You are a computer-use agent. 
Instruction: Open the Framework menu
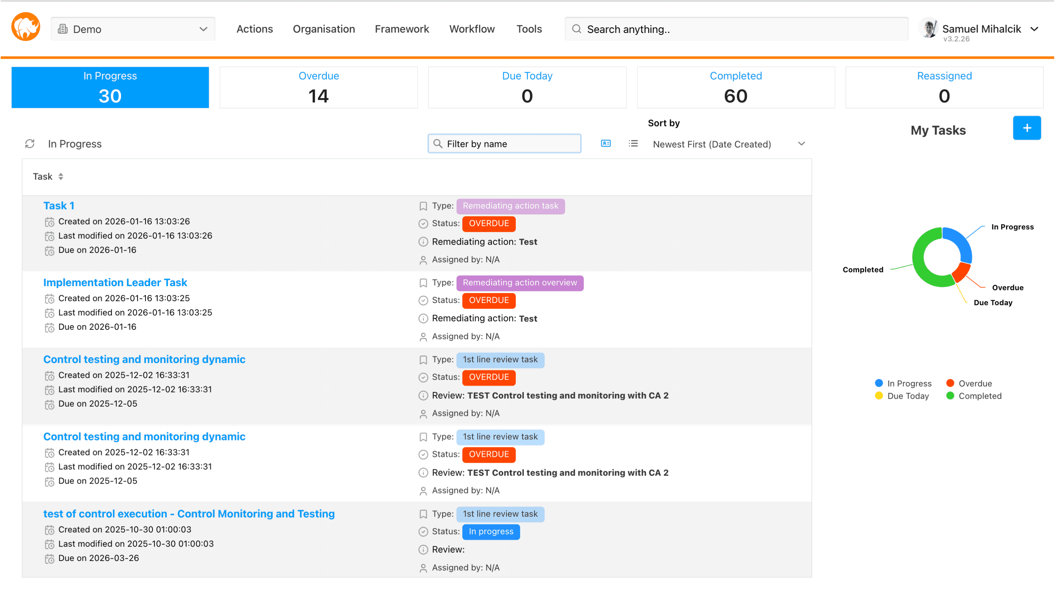[x=402, y=29]
